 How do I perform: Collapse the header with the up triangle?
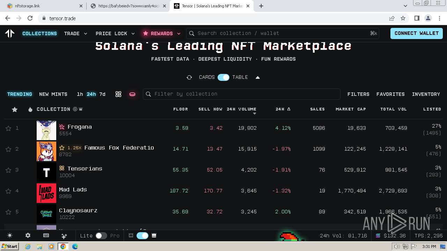[x=258, y=77]
